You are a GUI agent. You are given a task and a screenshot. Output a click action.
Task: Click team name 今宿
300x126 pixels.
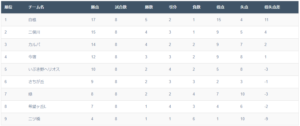32,57
